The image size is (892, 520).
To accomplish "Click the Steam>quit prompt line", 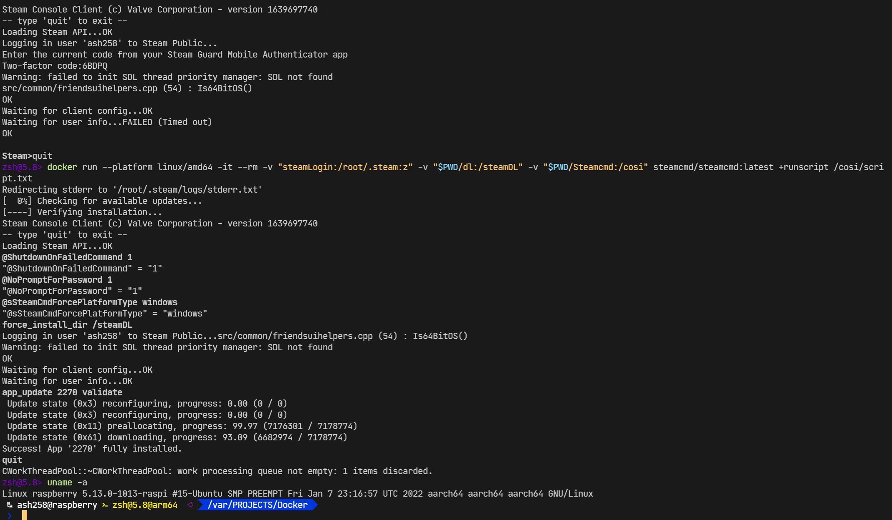I will click(x=27, y=156).
